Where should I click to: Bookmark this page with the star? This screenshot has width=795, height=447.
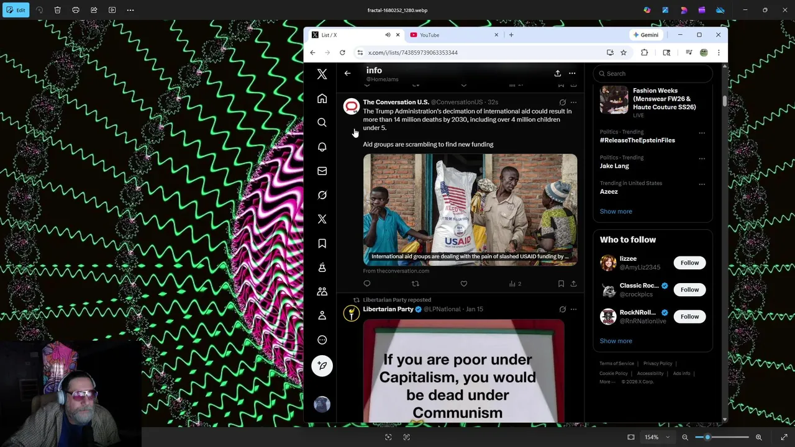[624, 53]
